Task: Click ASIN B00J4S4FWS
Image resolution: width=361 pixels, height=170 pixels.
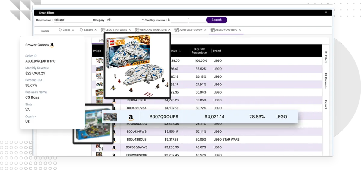Action: (137, 131)
